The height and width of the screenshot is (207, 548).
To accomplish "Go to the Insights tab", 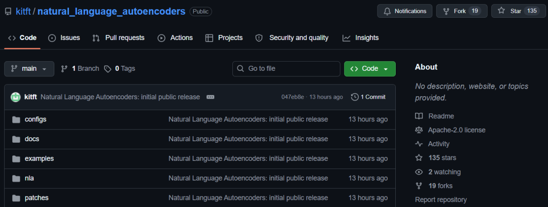I will pos(360,37).
